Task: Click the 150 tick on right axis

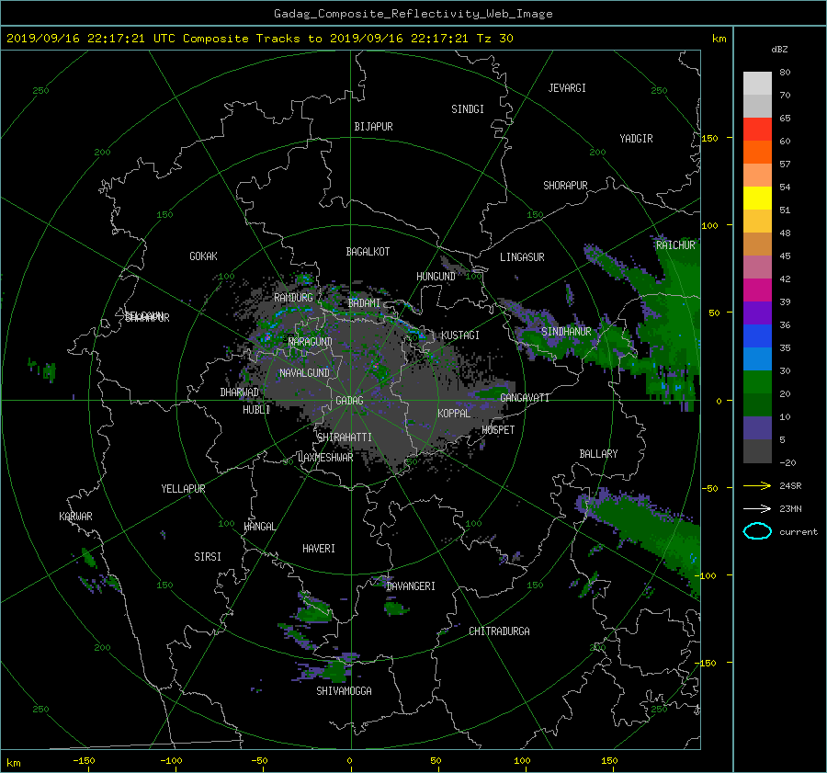Action: coord(710,138)
